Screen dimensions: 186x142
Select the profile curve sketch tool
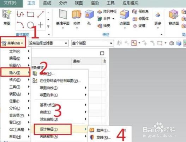tap(20, 14)
